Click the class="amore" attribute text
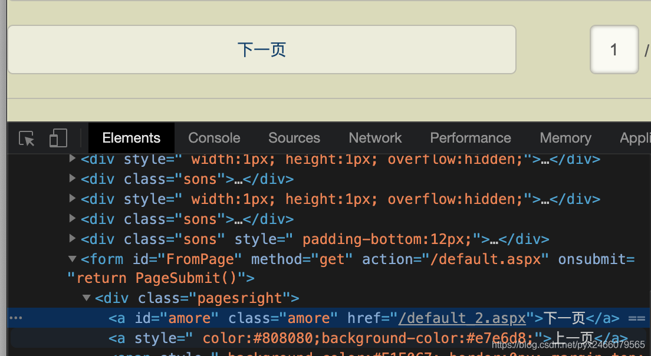651x356 pixels. pyautogui.click(x=283, y=318)
